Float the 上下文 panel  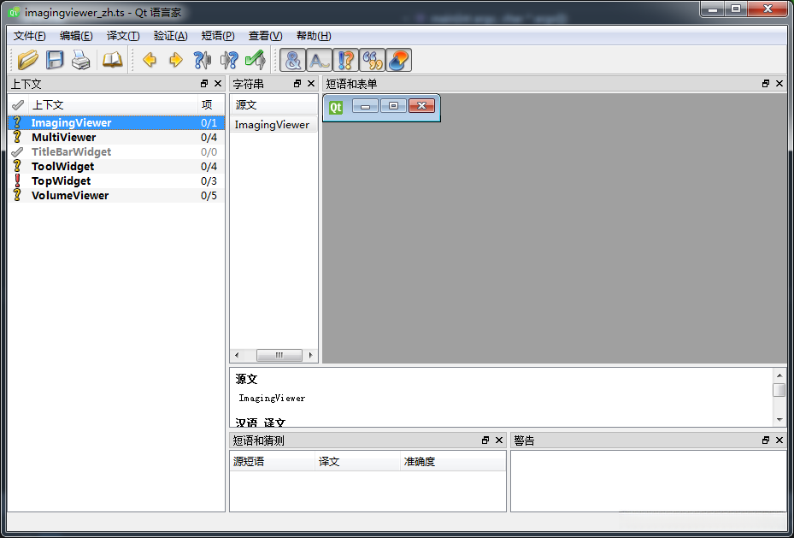pos(204,84)
